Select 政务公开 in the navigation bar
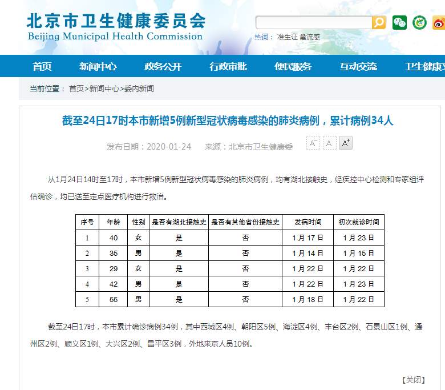The width and height of the screenshot is (445, 390). (x=163, y=66)
